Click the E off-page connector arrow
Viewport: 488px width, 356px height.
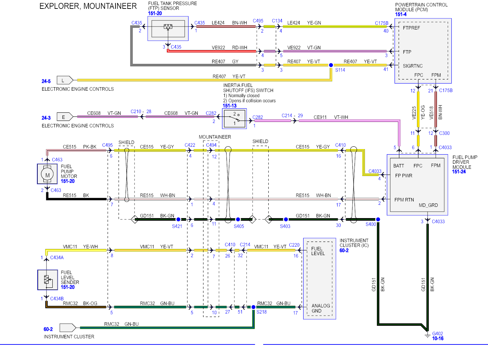(65, 117)
